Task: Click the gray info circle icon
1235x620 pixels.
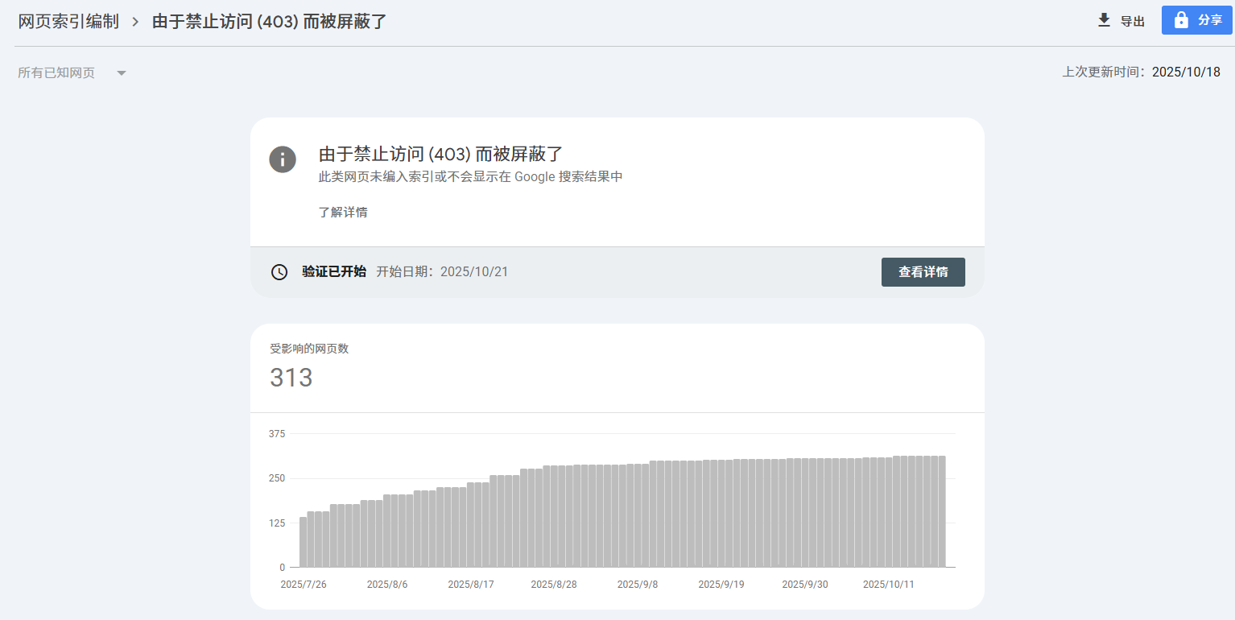Action: pos(283,159)
